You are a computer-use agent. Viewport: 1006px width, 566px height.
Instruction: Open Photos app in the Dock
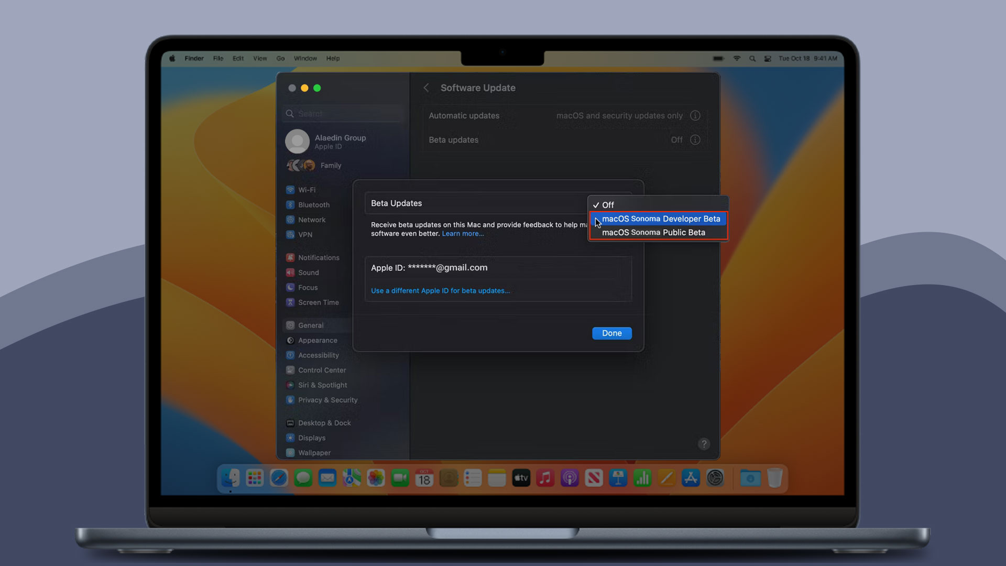[x=376, y=478]
